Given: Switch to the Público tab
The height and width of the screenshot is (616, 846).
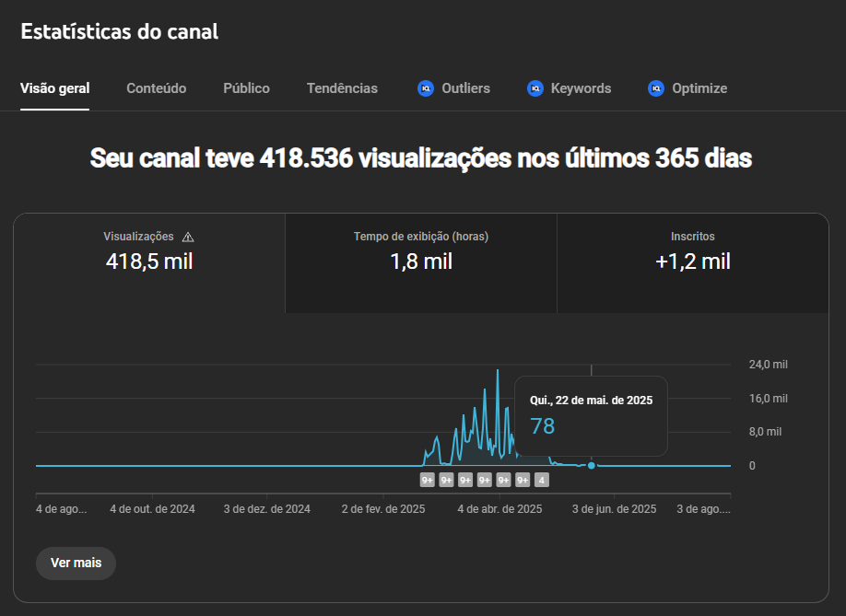Looking at the screenshot, I should pyautogui.click(x=247, y=88).
